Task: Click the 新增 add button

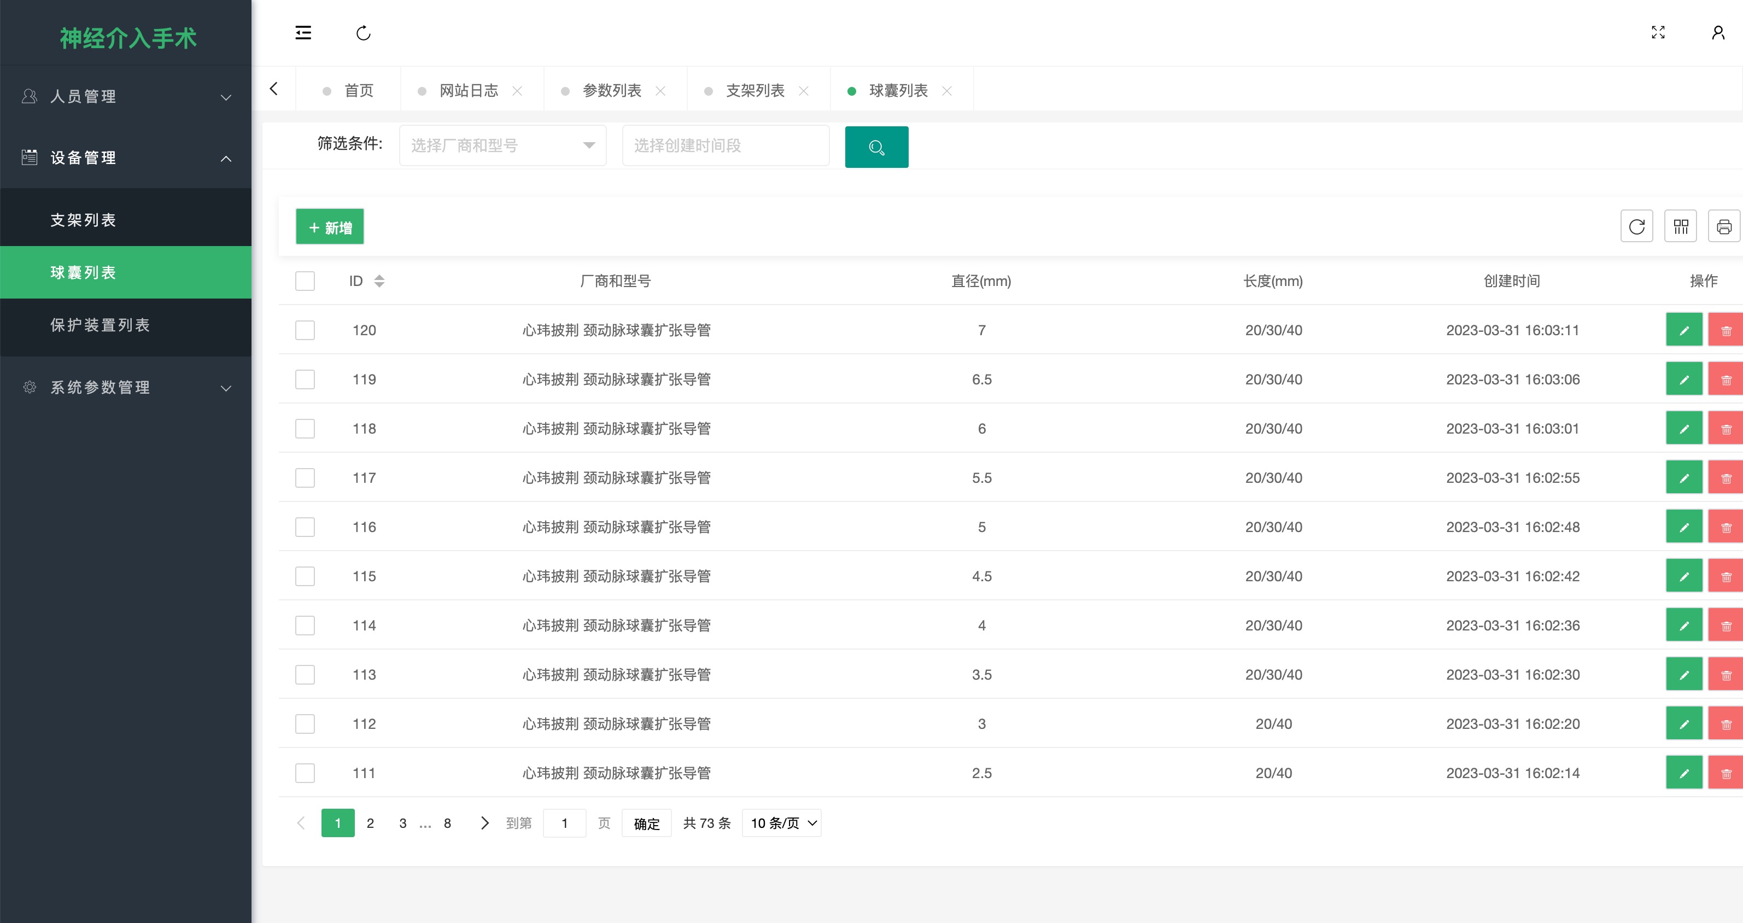Action: 330,227
